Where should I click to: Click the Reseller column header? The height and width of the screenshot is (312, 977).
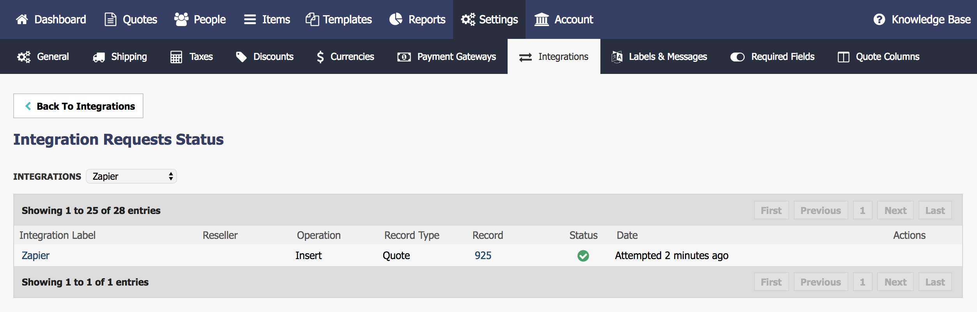tap(220, 235)
